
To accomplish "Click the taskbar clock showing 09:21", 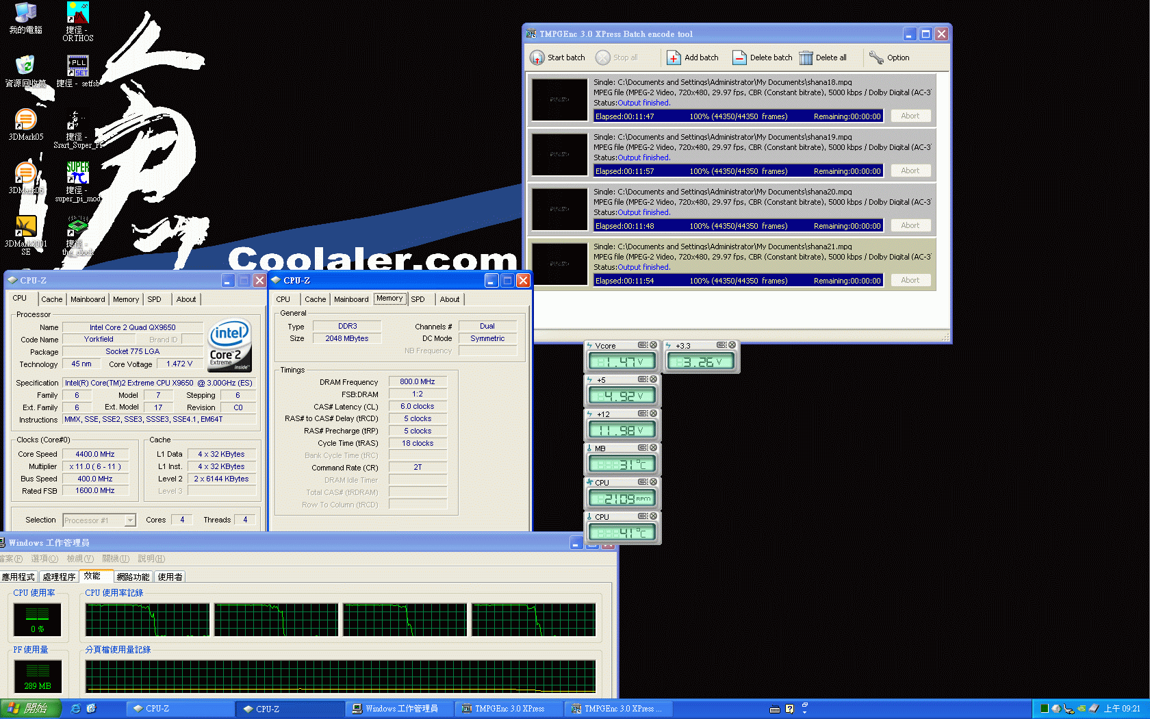I will tap(1123, 709).
